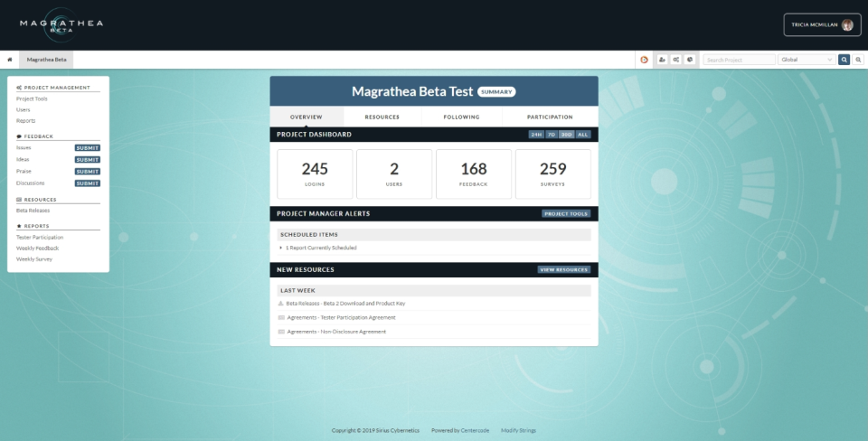Select the ALL dashboard range
This screenshot has height=441, width=868.
point(583,135)
